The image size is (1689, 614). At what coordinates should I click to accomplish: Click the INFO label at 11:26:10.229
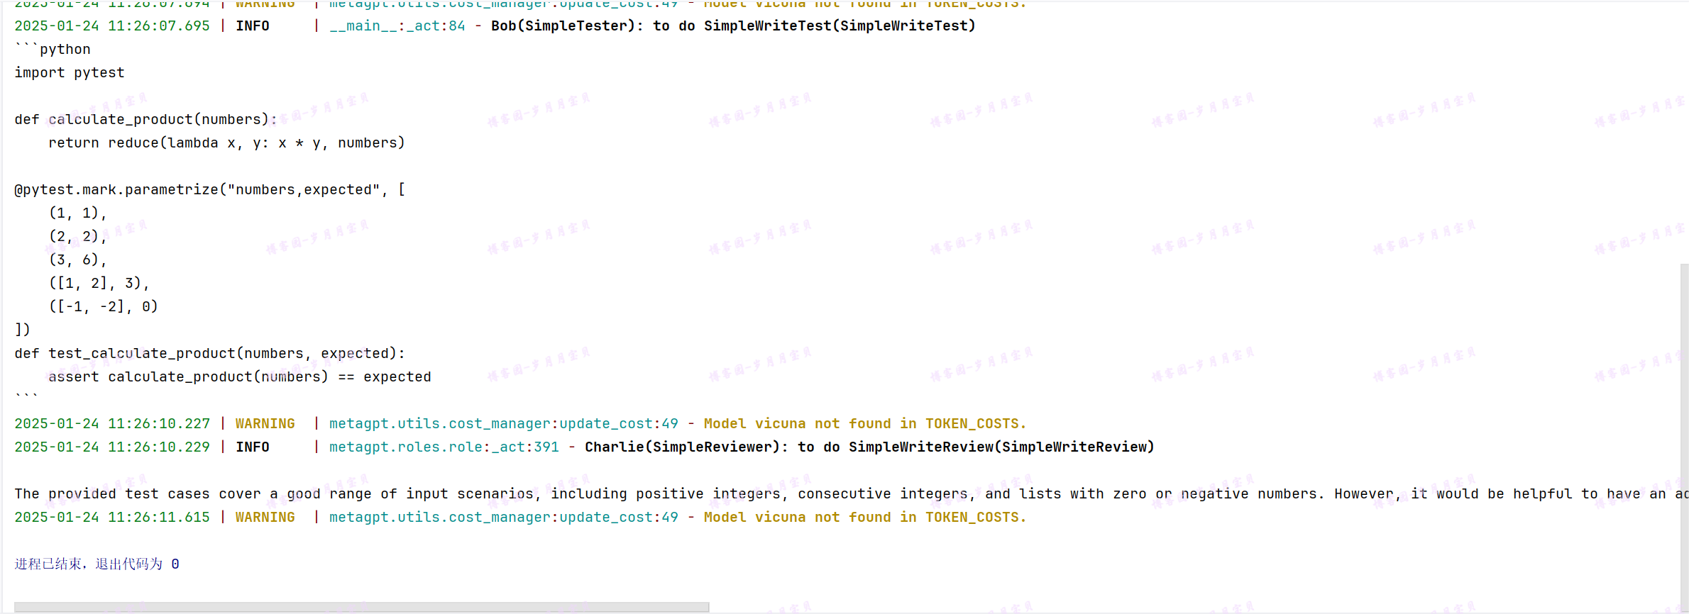(253, 447)
